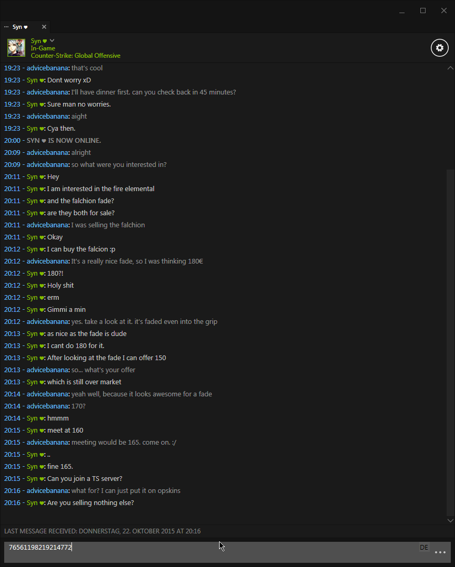Maximize the chat window
455x567 pixels.
(x=423, y=10)
